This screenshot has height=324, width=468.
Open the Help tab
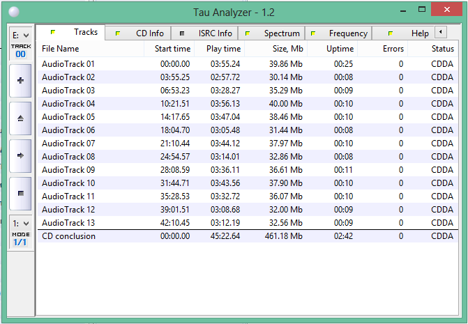pyautogui.click(x=412, y=33)
